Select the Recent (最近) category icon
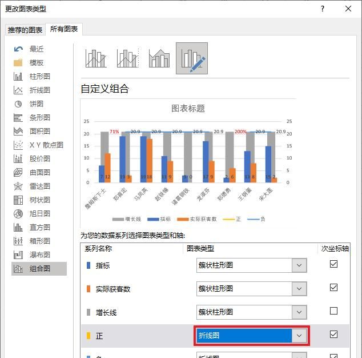 tap(18, 49)
